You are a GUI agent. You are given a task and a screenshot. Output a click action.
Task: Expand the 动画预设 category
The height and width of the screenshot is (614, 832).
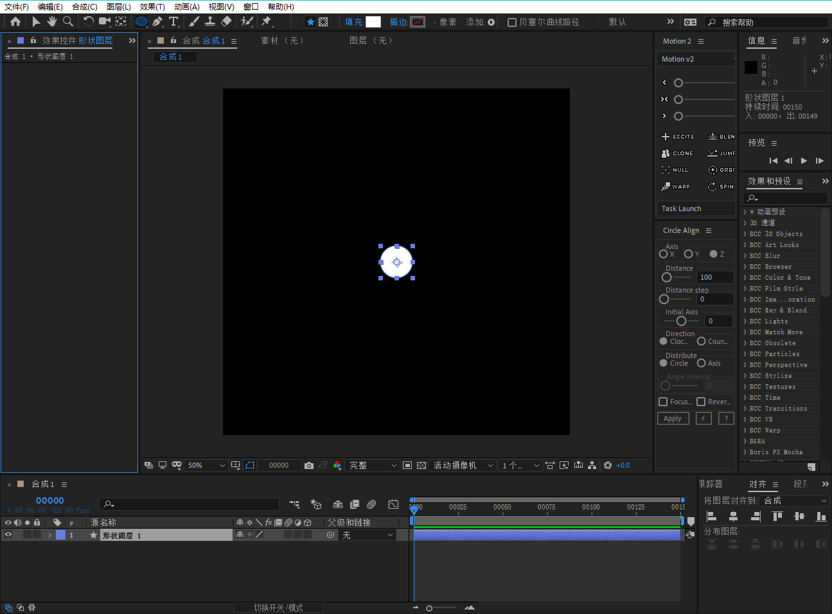[745, 212]
